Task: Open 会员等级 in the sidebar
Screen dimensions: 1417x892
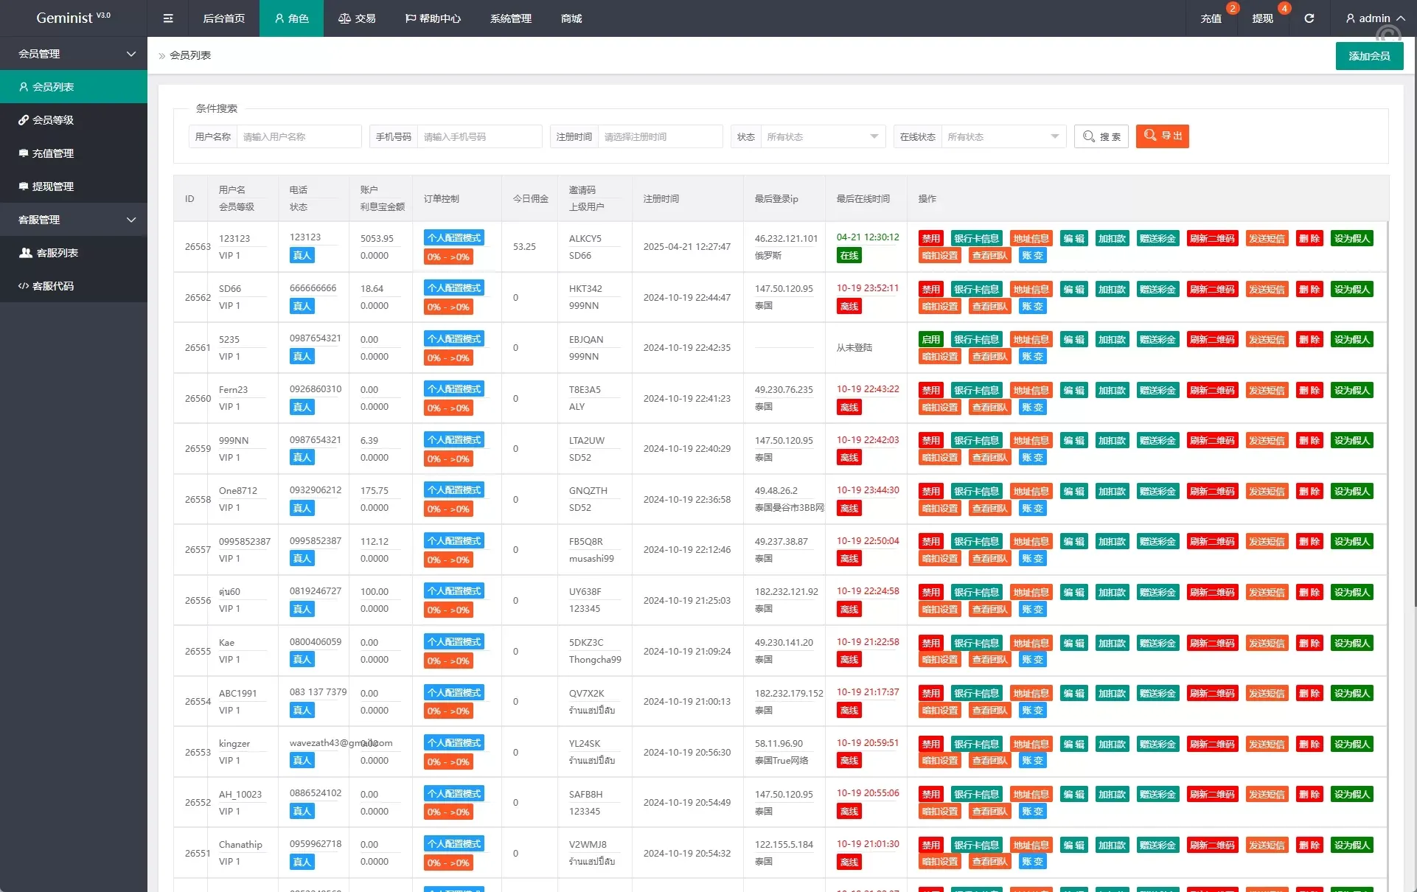Action: [53, 120]
